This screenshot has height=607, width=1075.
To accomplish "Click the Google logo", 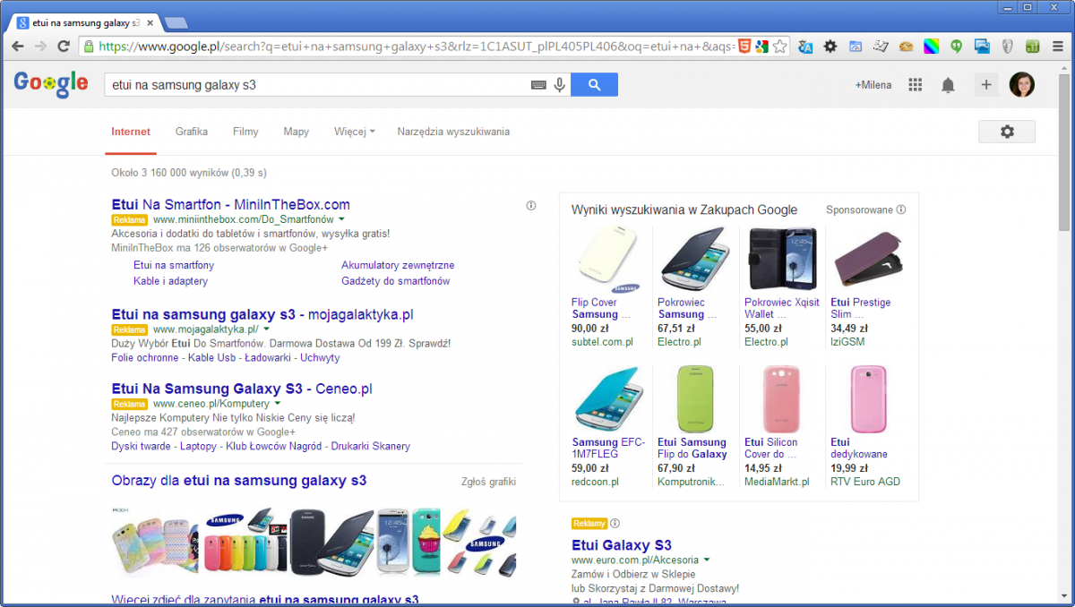I will point(51,85).
